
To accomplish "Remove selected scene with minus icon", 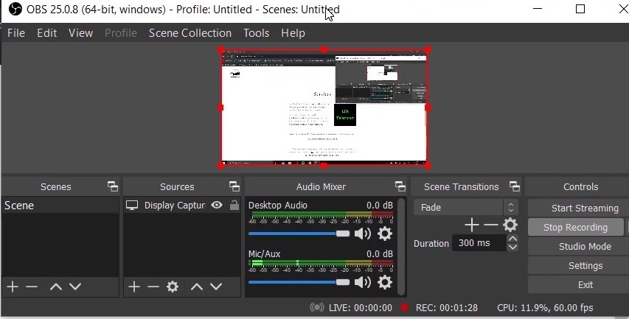I will pos(32,287).
